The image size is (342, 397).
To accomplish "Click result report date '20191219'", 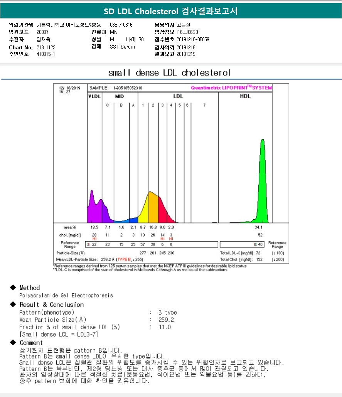I will click(x=186, y=54).
